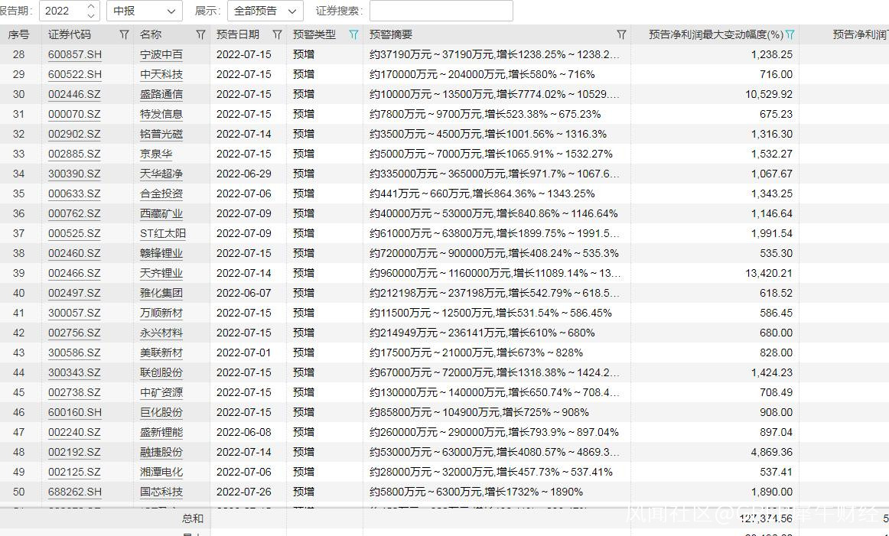Open stock code 600160.SH
Screen dimensions: 889x536
[x=75, y=412]
